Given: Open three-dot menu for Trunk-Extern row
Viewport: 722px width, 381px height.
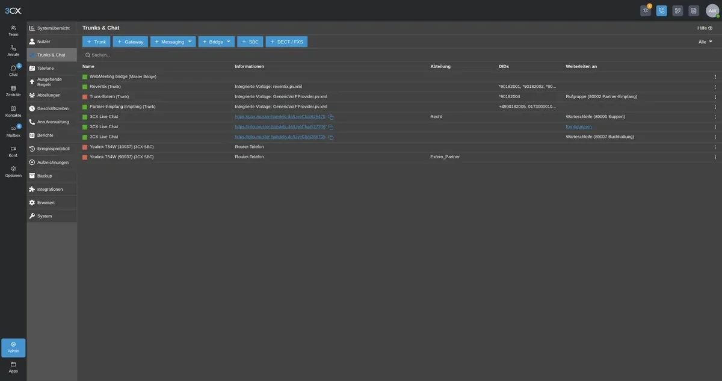Looking at the screenshot, I should (715, 97).
